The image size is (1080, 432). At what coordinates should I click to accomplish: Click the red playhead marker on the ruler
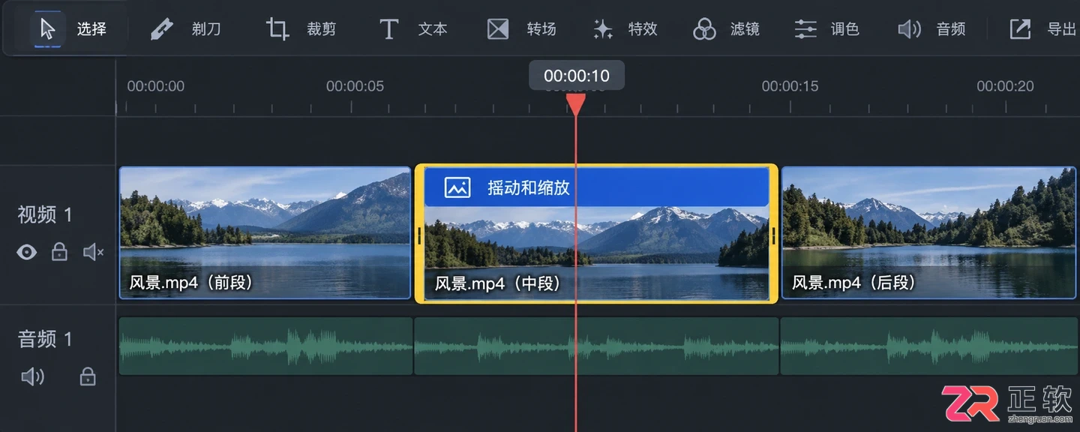575,104
